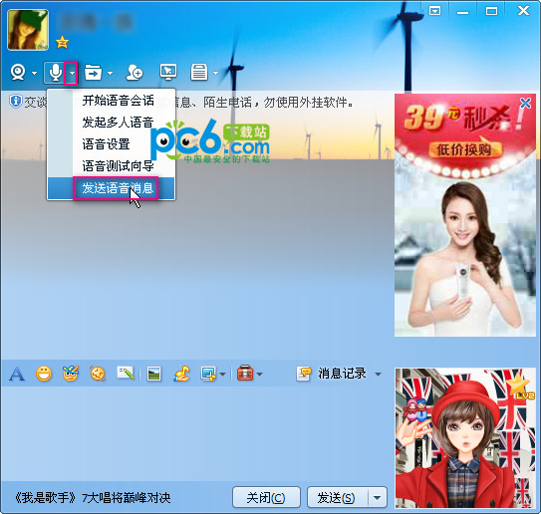Click the 关闭(C) button
541x514 pixels.
(266, 497)
